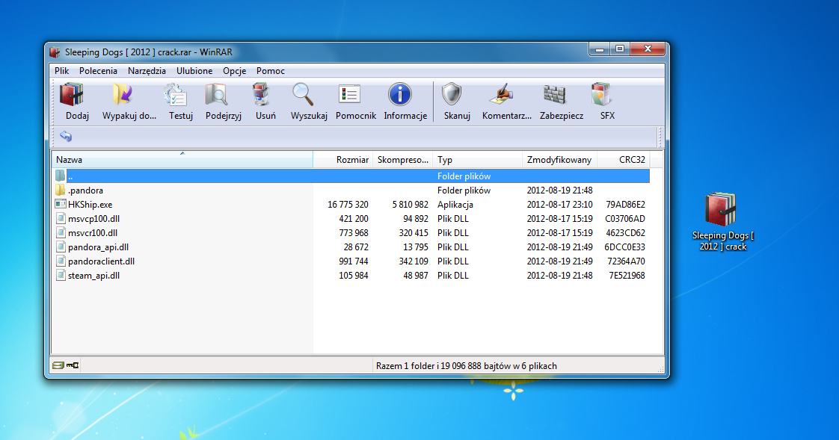Screen dimensions: 839x440
Task: Open the Wyszukaj search tool
Action: click(304, 95)
